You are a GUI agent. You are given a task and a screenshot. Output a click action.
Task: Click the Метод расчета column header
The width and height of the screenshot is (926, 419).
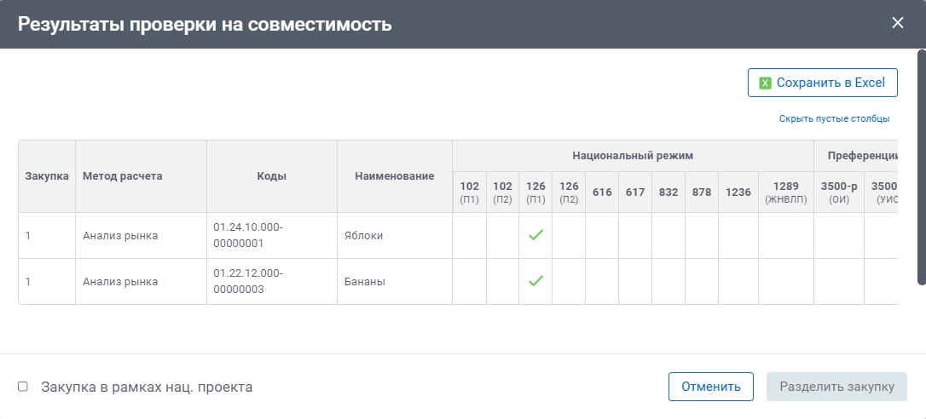(122, 176)
